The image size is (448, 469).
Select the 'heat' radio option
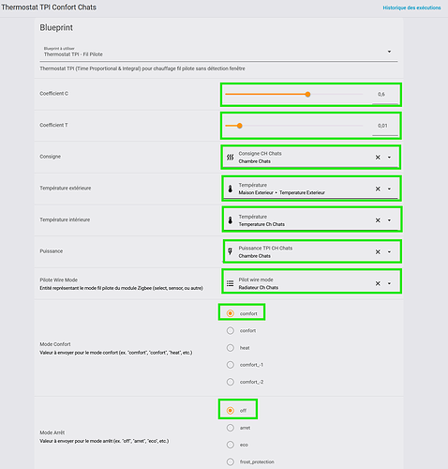(x=231, y=348)
